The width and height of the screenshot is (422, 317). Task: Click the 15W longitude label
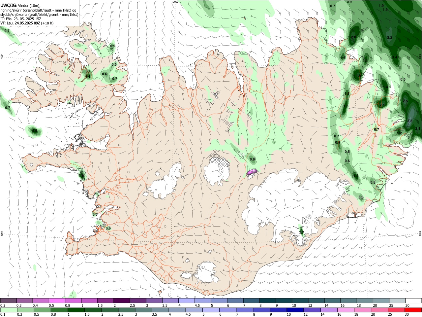click(349, 2)
